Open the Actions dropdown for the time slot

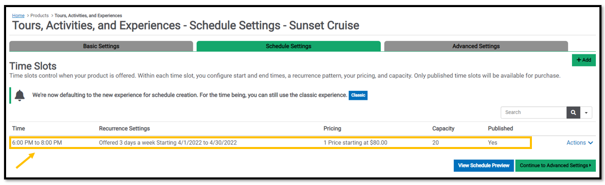(579, 142)
